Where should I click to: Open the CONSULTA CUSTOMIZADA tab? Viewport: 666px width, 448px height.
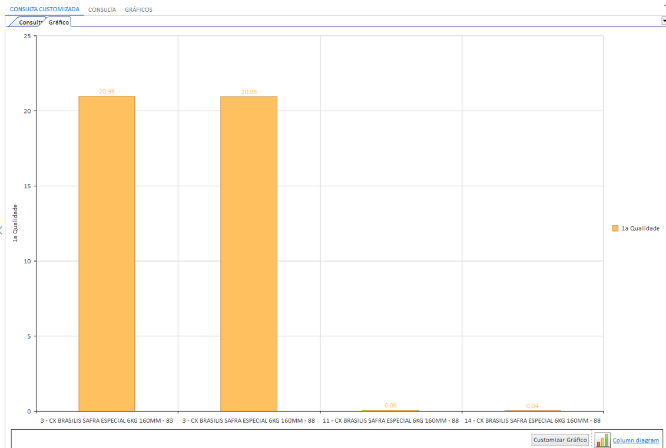tap(45, 9)
